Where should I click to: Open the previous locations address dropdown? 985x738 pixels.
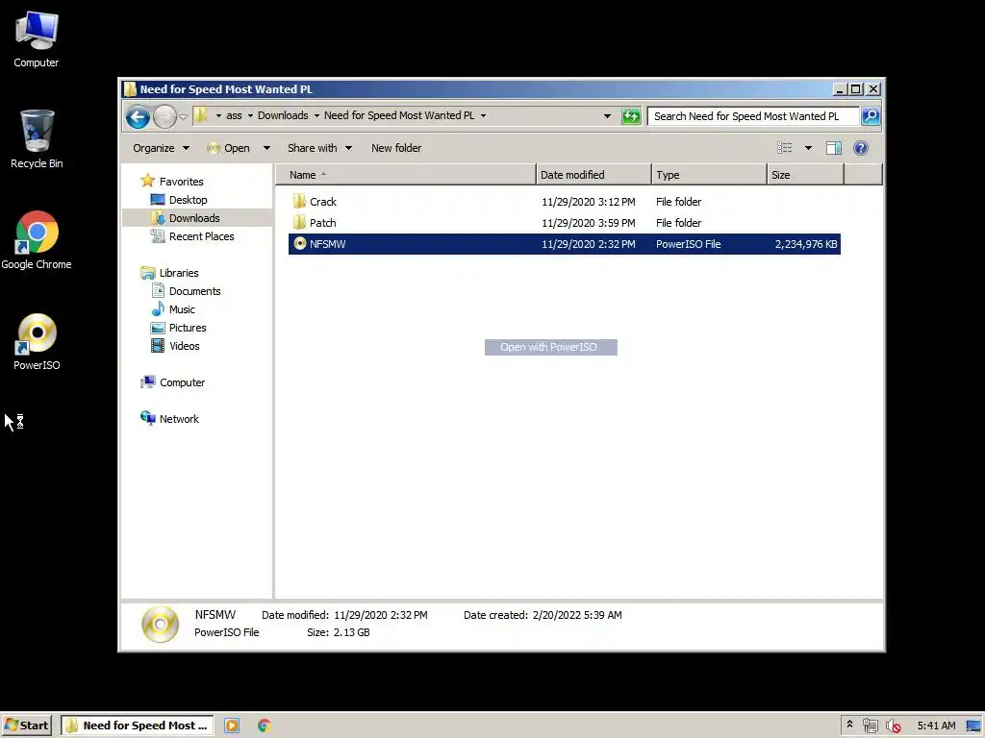coord(607,116)
